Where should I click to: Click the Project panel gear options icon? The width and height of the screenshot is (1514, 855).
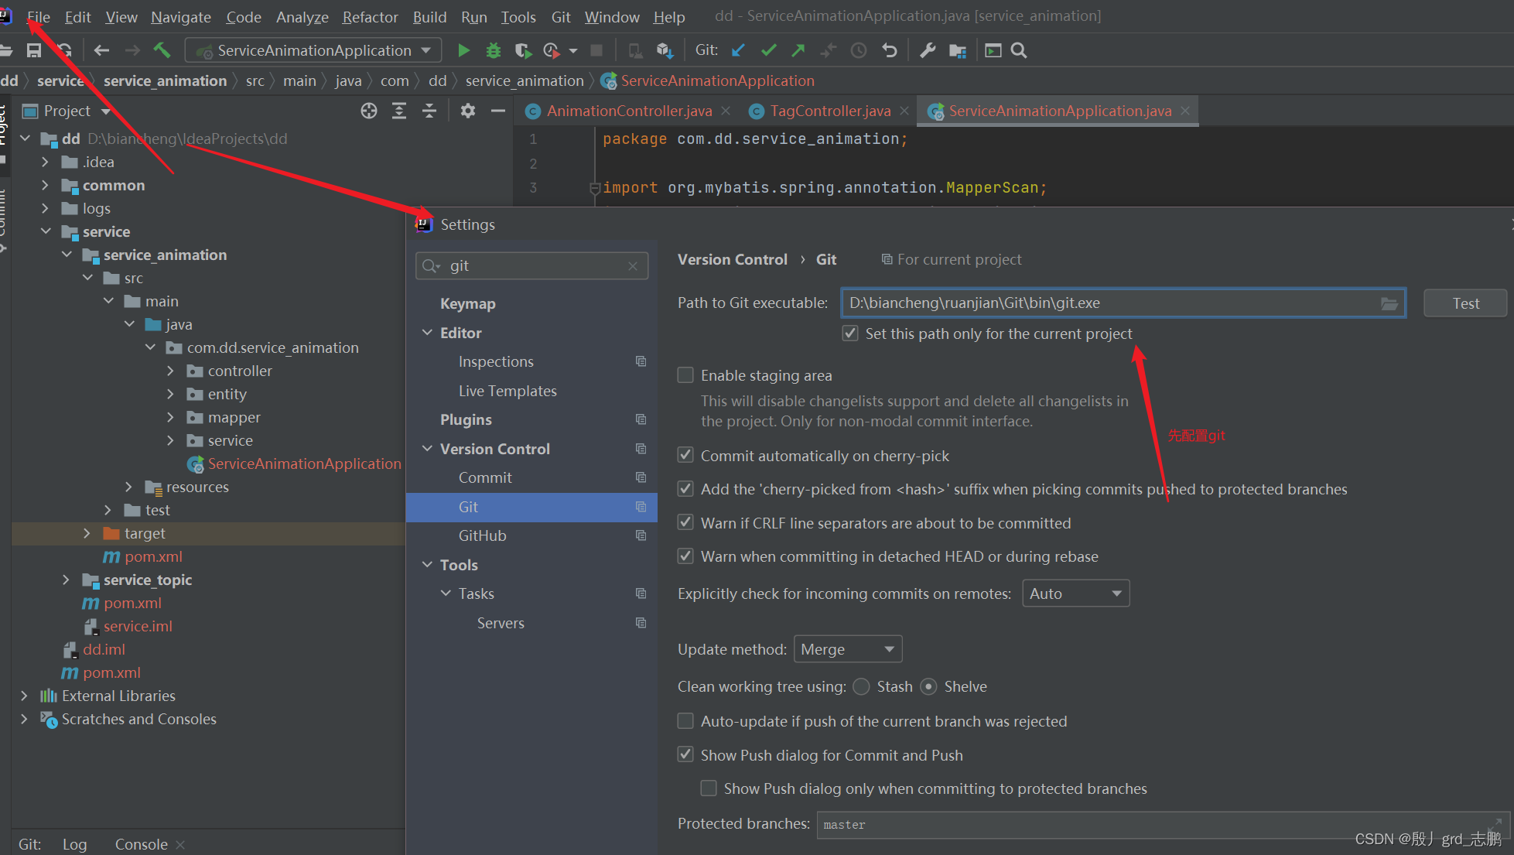(468, 111)
